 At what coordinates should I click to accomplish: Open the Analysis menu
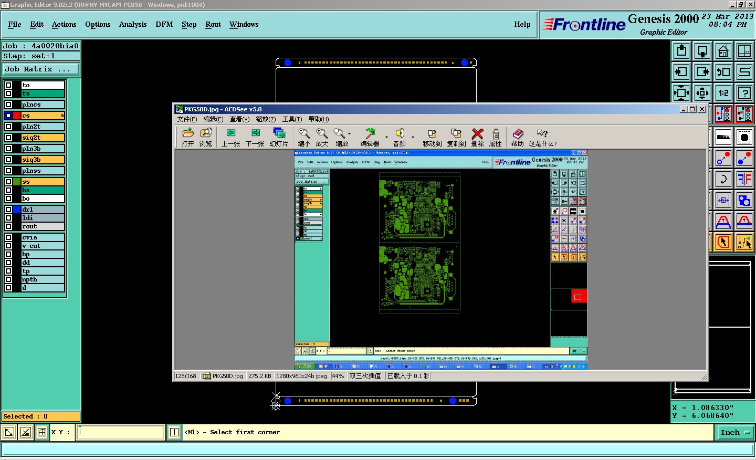[x=133, y=24]
